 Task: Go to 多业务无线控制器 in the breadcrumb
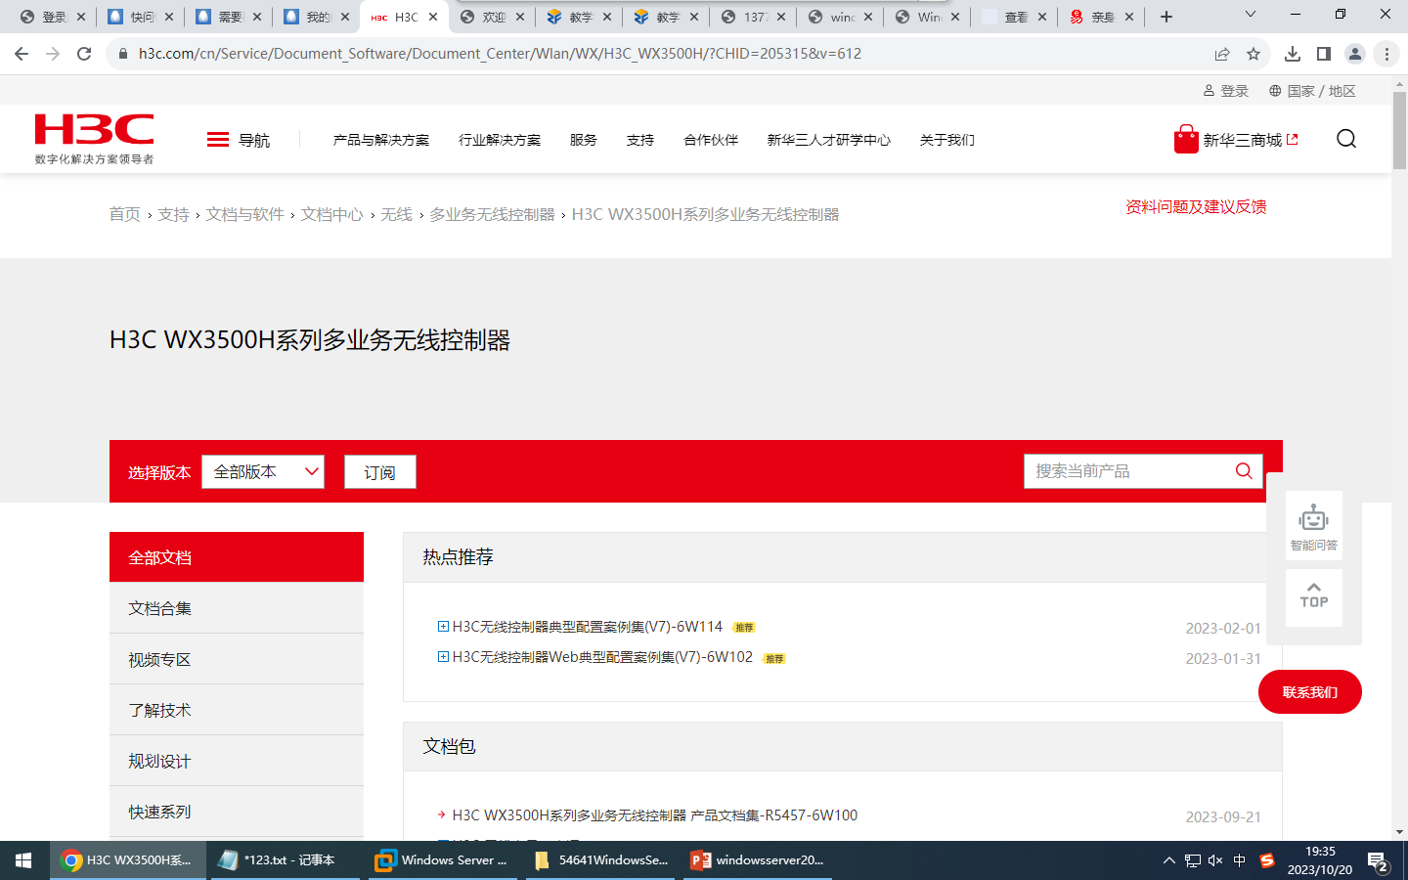point(493,214)
